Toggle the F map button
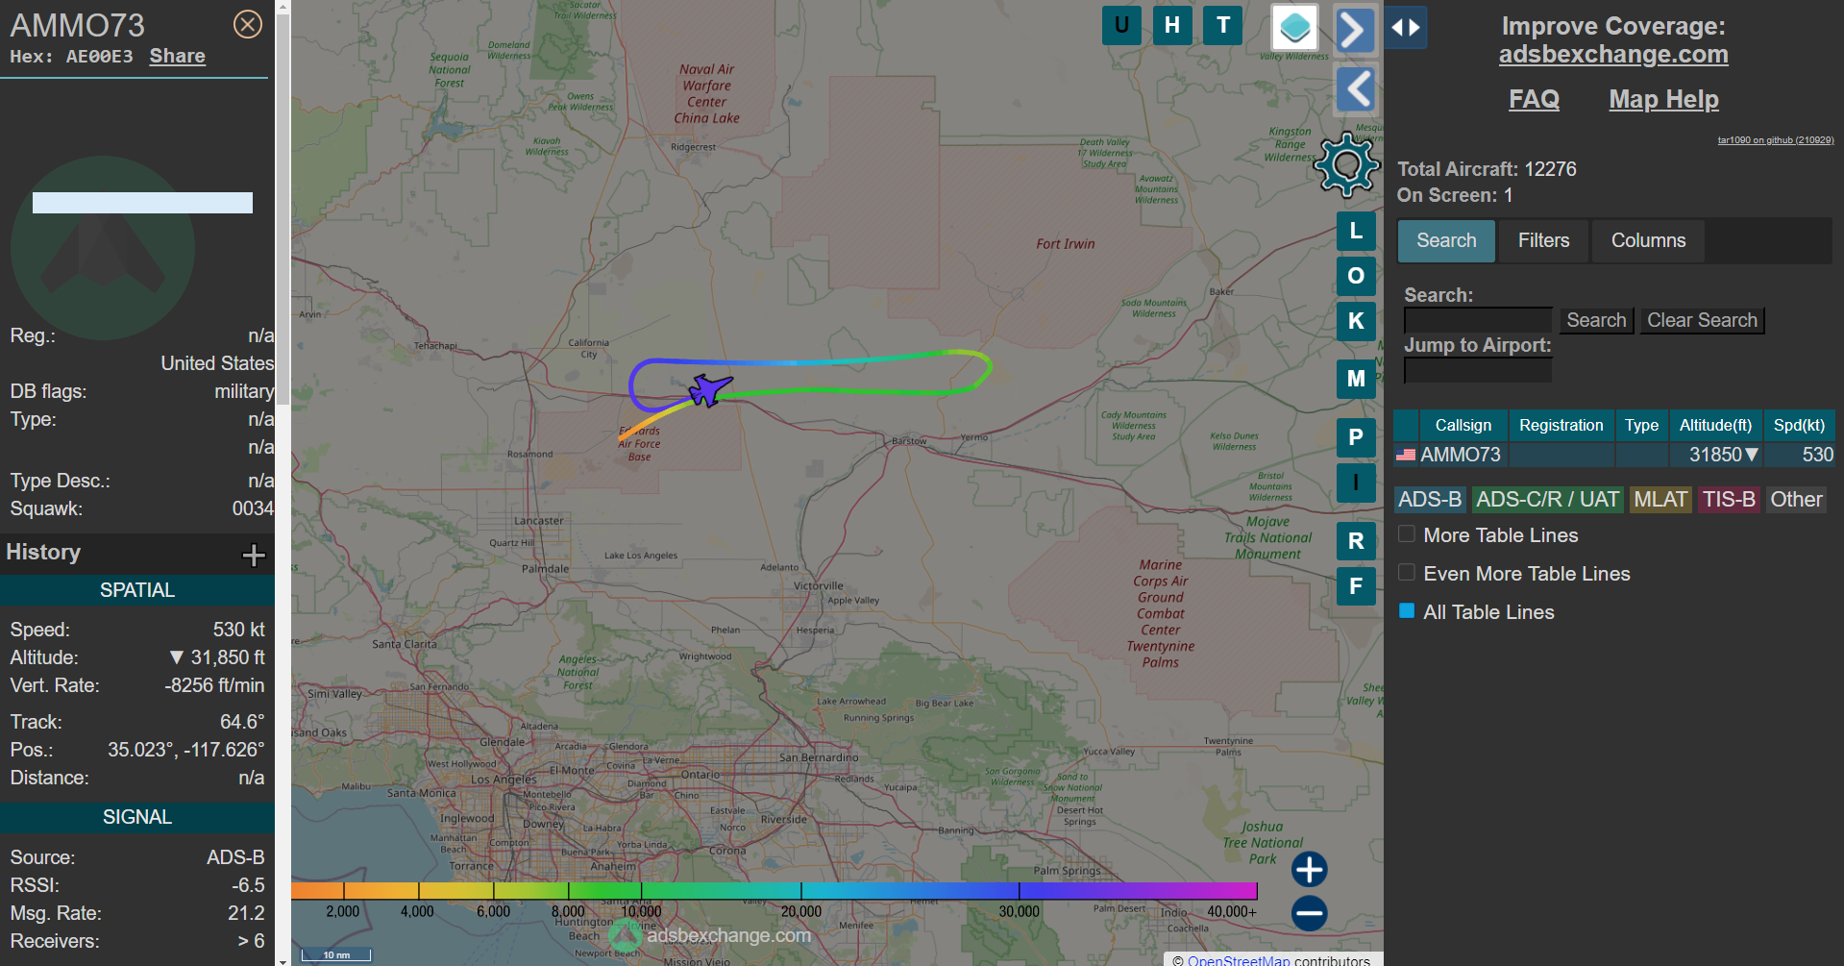The image size is (1844, 966). pos(1356,586)
